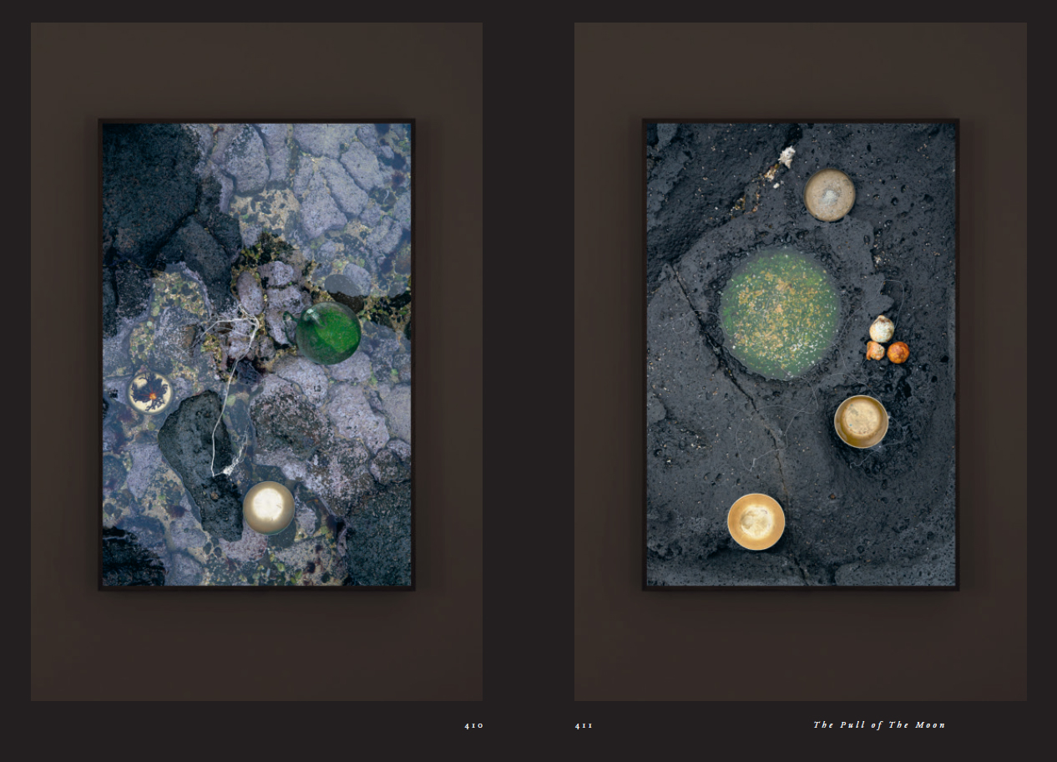Click the green glass ball in left photo
The image size is (1057, 762).
coord(328,333)
